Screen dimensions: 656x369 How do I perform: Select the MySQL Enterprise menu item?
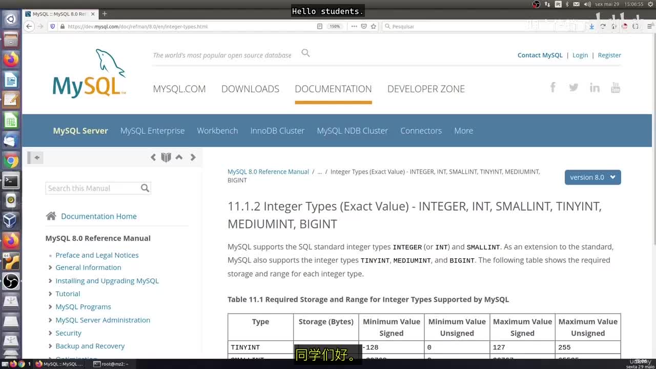coord(152,131)
